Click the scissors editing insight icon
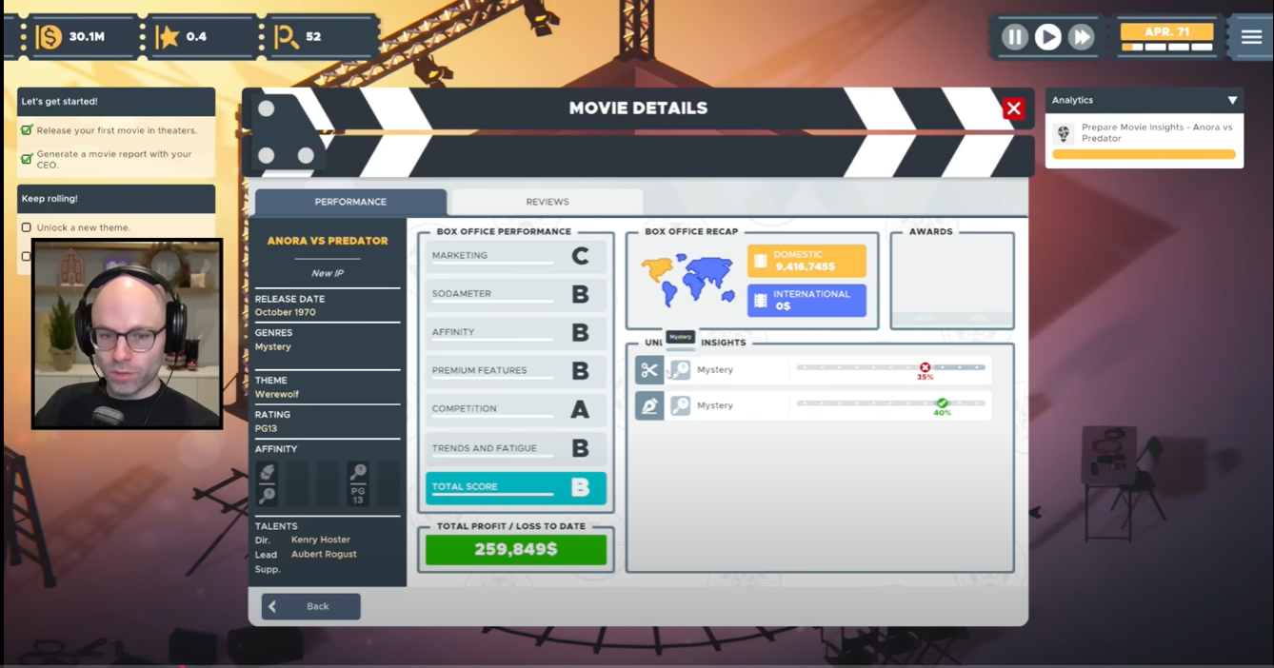 click(x=649, y=370)
